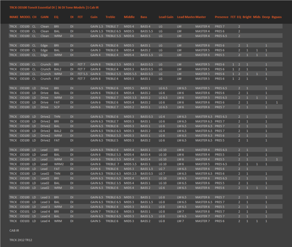Viewport: 292px width, 247px height.
Task: Click the Bass column header
Action: pyautogui.click(x=144, y=17)
